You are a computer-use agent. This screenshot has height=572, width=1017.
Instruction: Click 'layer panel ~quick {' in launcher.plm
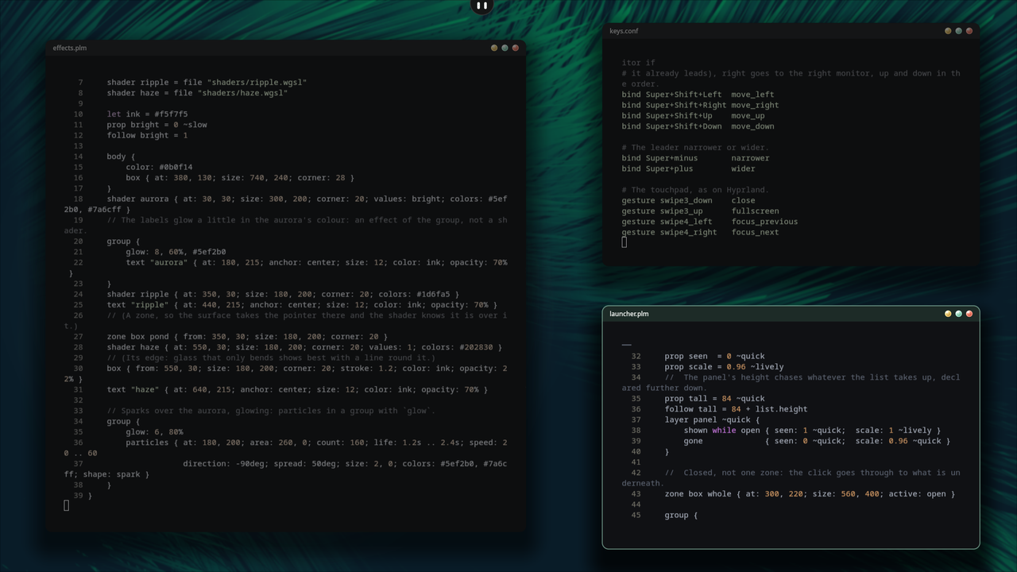[x=713, y=419]
